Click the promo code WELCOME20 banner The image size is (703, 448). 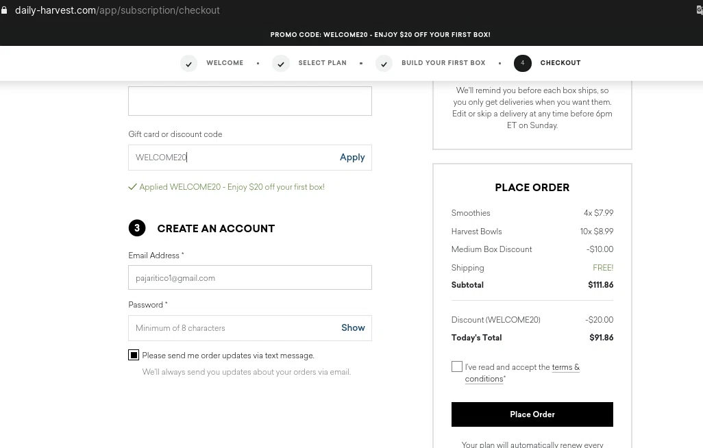pos(380,34)
